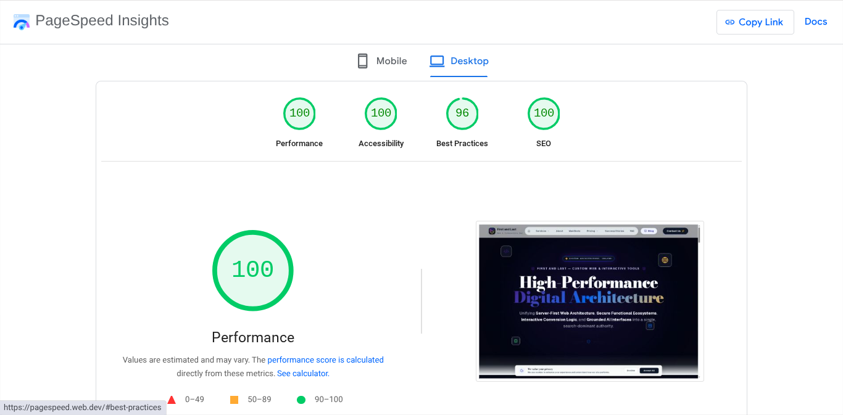Image resolution: width=843 pixels, height=415 pixels.
Task: Open the Performance score circle showing 100
Action: point(299,113)
